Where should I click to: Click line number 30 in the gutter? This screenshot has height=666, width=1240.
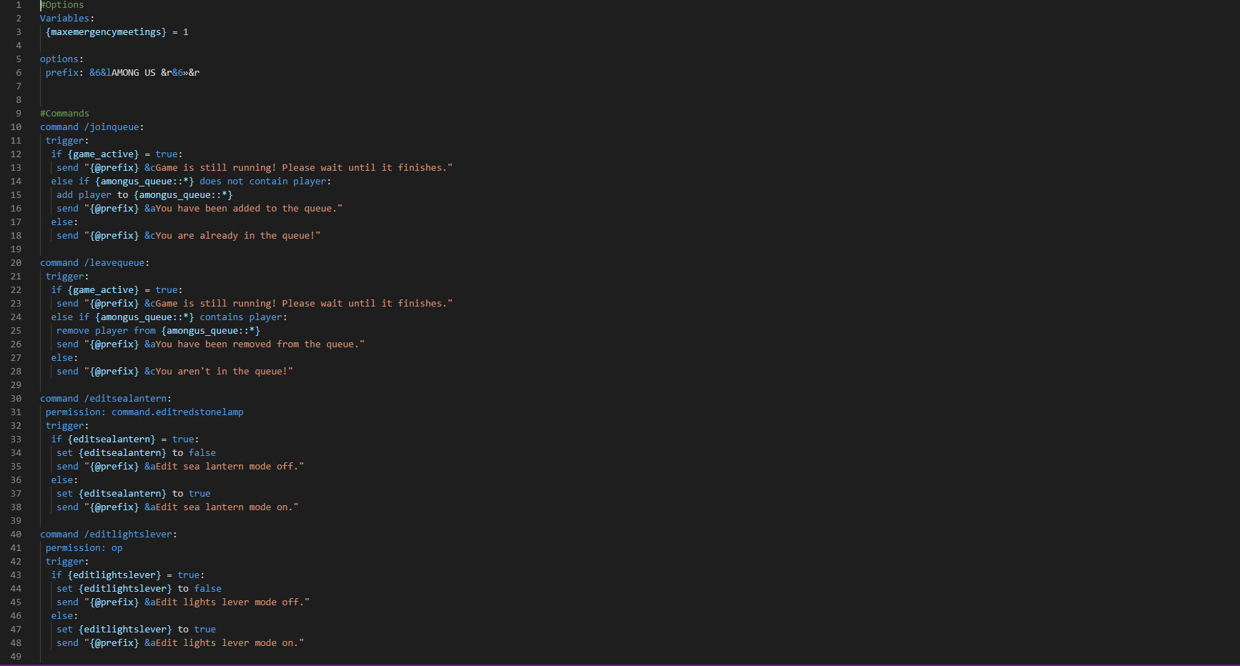16,399
